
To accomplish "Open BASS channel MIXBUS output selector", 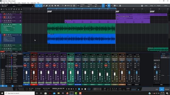I will tap(34, 60).
